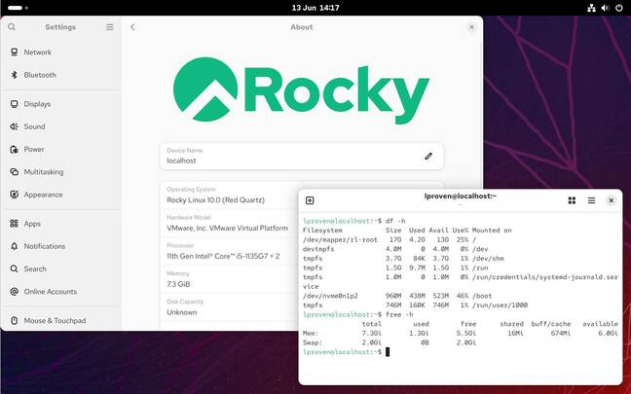Click the Online Accounts at-sign icon
Viewport: 631px width, 394px height.
point(14,292)
